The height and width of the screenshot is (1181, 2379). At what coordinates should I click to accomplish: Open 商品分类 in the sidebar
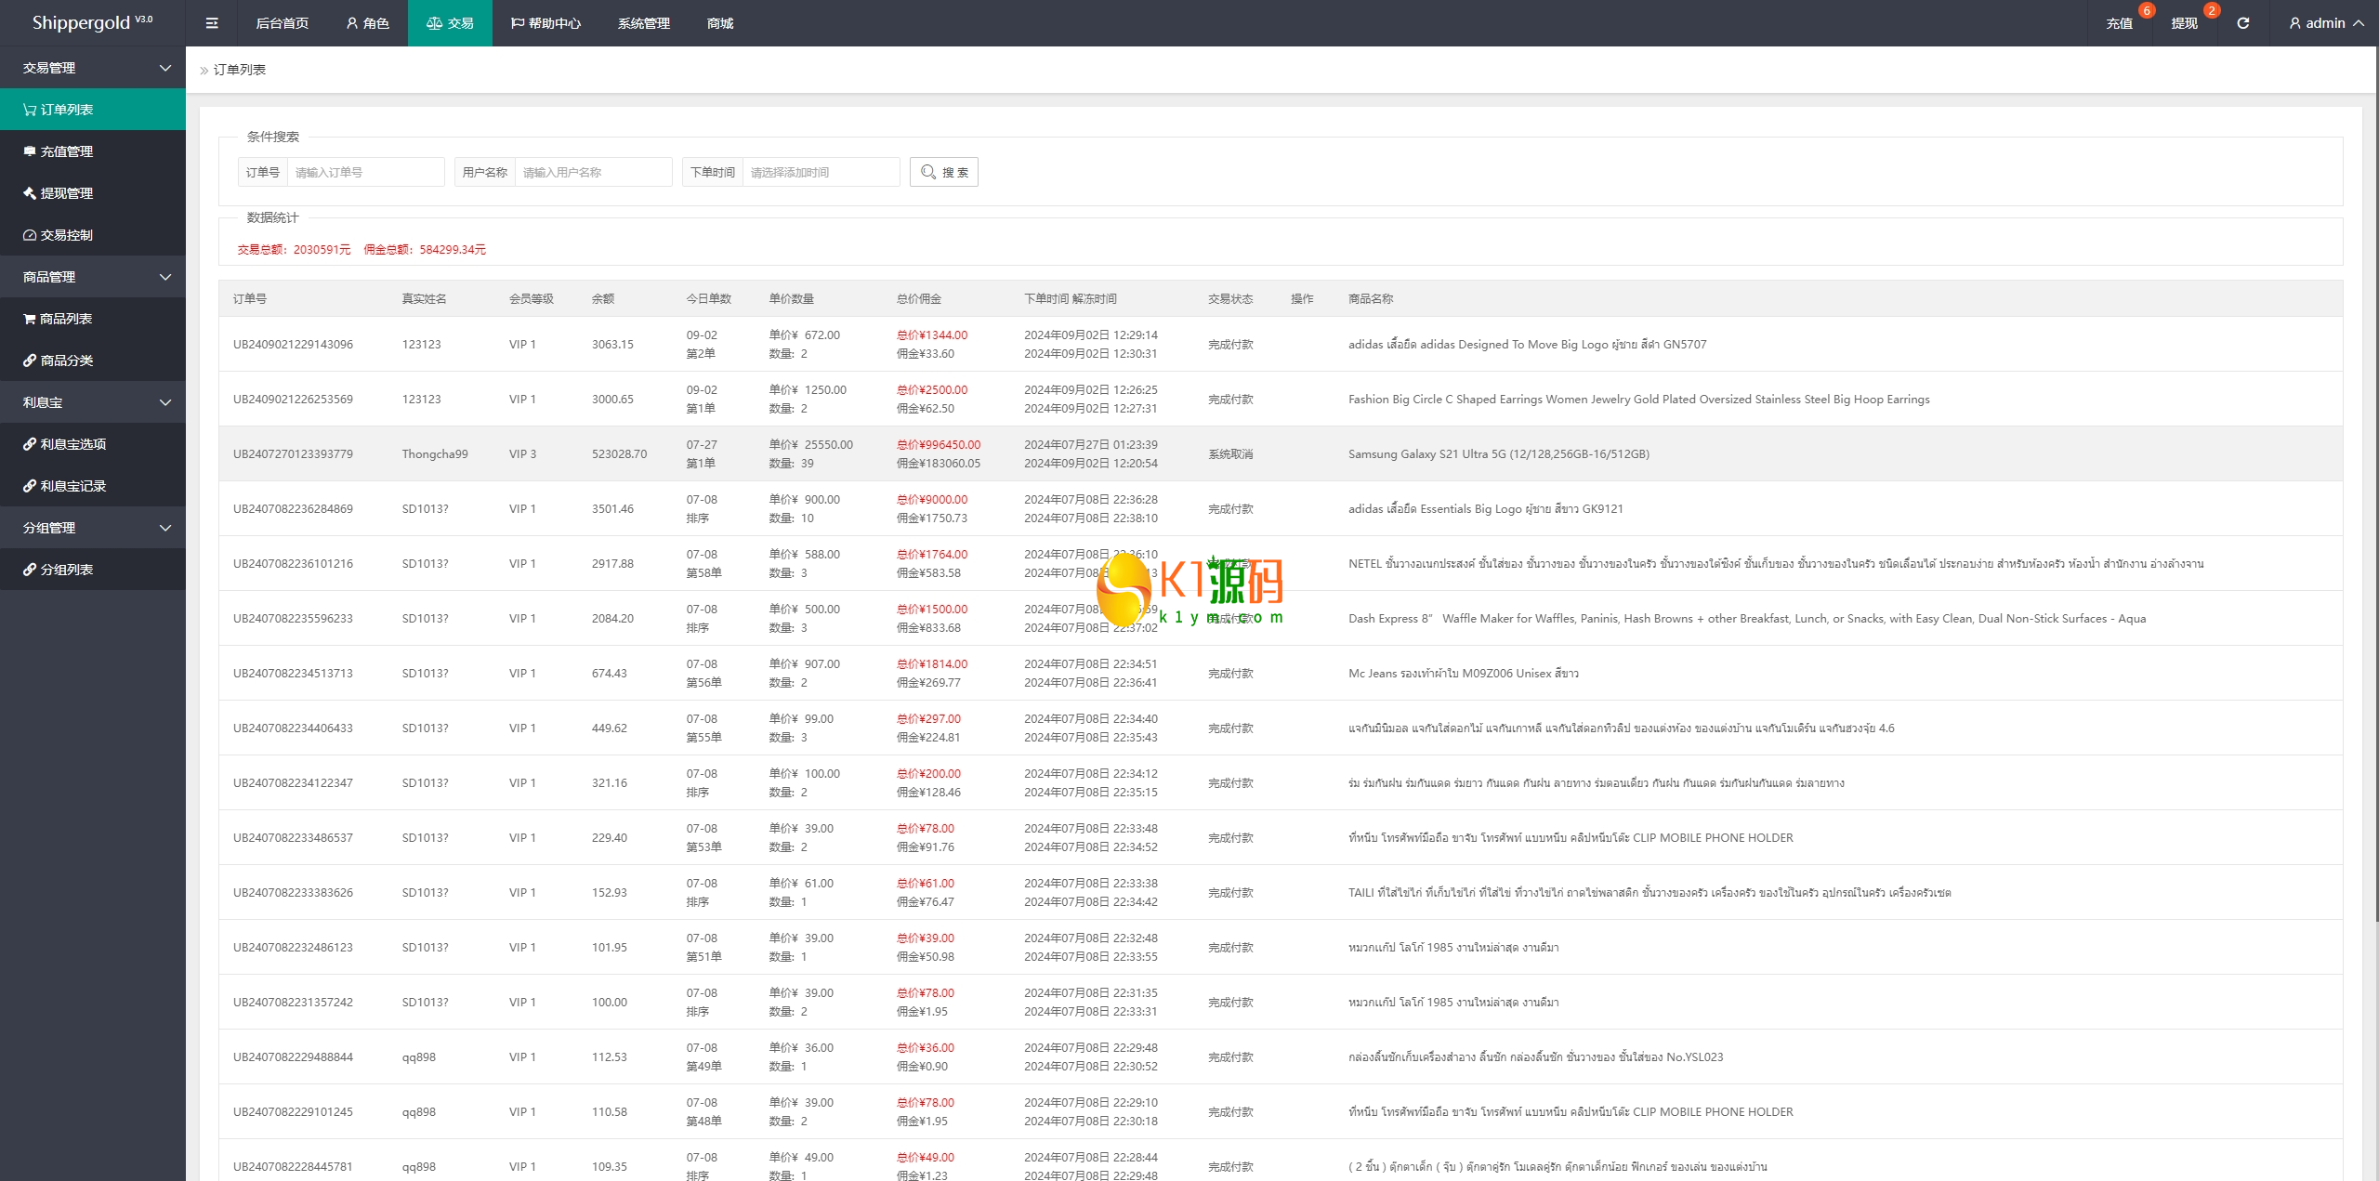point(66,361)
